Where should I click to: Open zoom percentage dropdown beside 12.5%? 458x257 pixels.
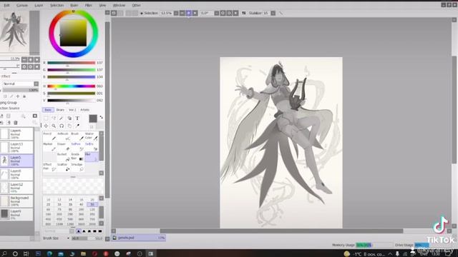tap(176, 13)
